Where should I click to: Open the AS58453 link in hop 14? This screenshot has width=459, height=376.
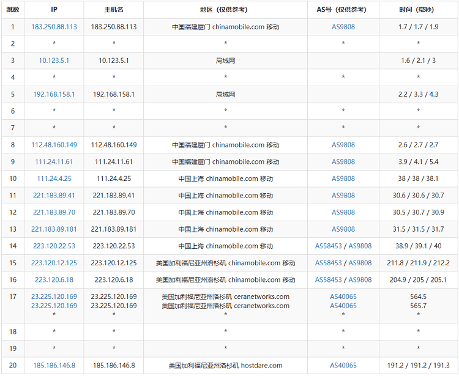329,246
